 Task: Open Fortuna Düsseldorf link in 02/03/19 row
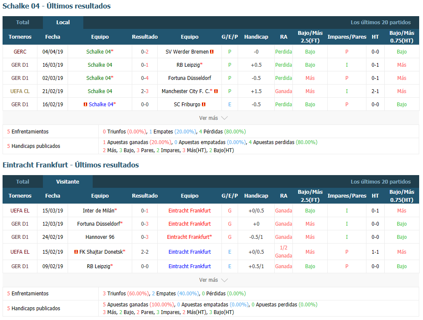[x=190, y=78]
